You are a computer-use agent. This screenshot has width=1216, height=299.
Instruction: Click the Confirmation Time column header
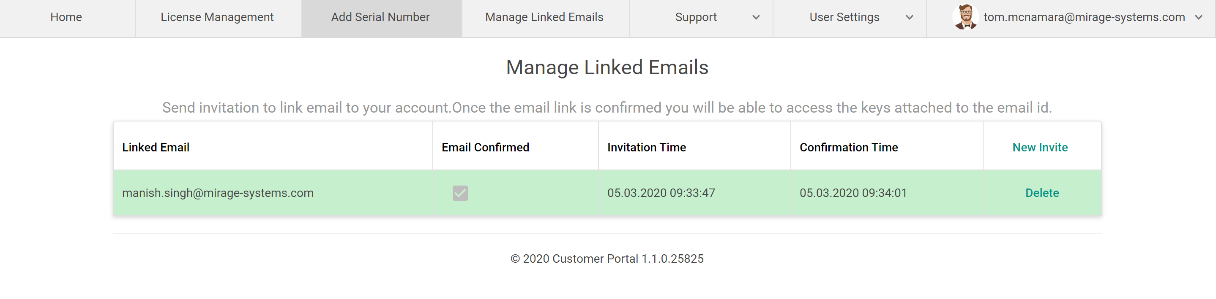point(848,147)
